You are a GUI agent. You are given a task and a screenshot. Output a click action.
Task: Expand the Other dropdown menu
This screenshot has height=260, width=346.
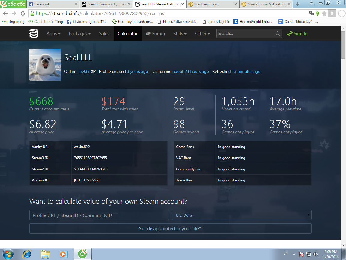[x=202, y=34]
